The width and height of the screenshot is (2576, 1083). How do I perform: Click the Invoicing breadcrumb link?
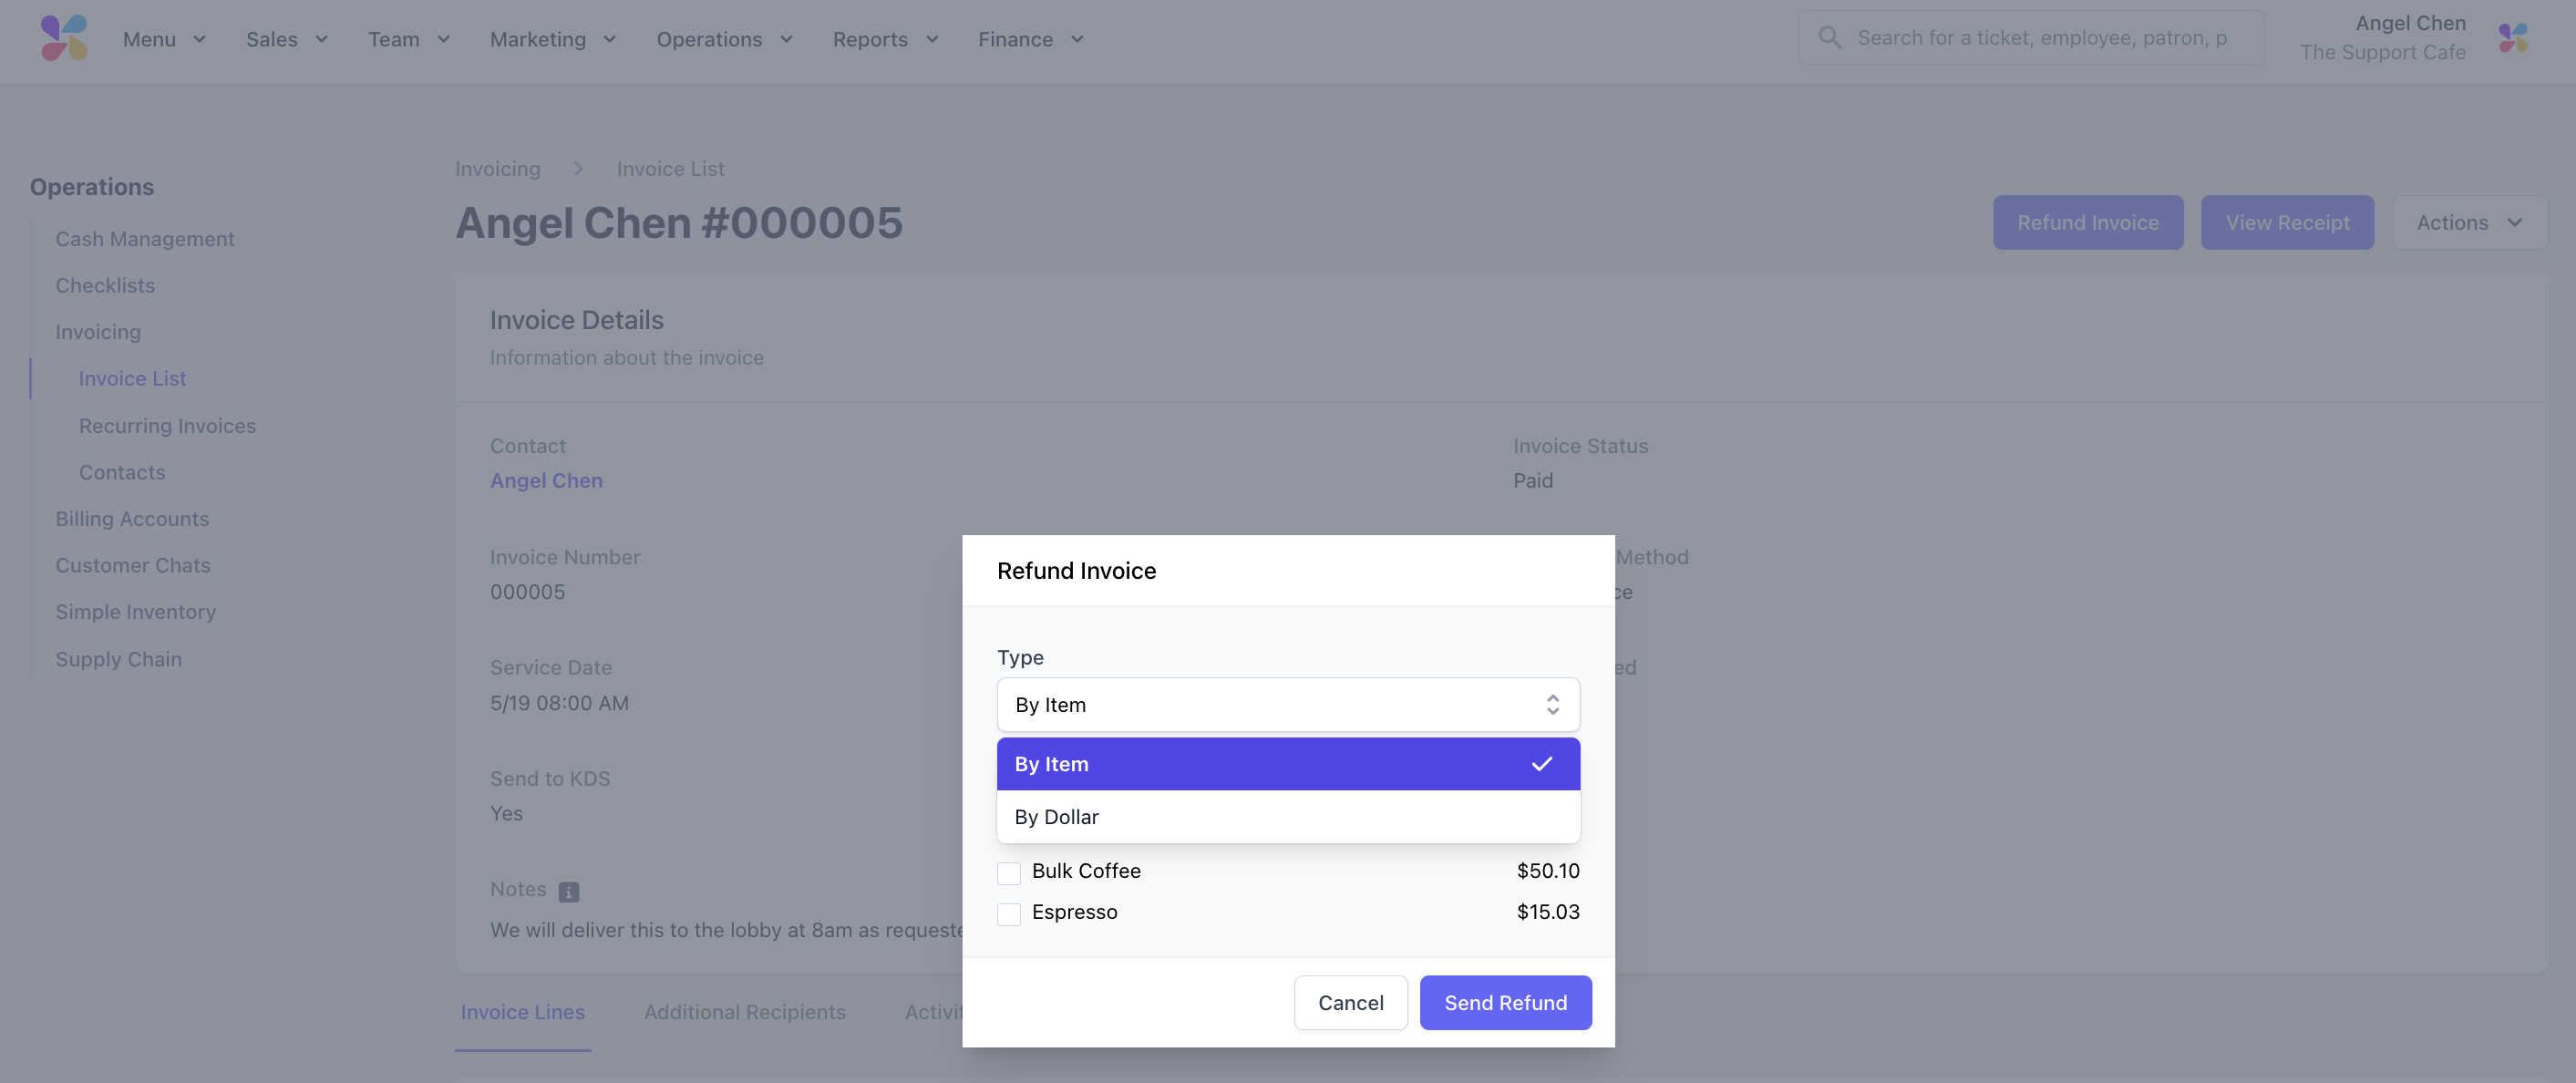pos(497,169)
